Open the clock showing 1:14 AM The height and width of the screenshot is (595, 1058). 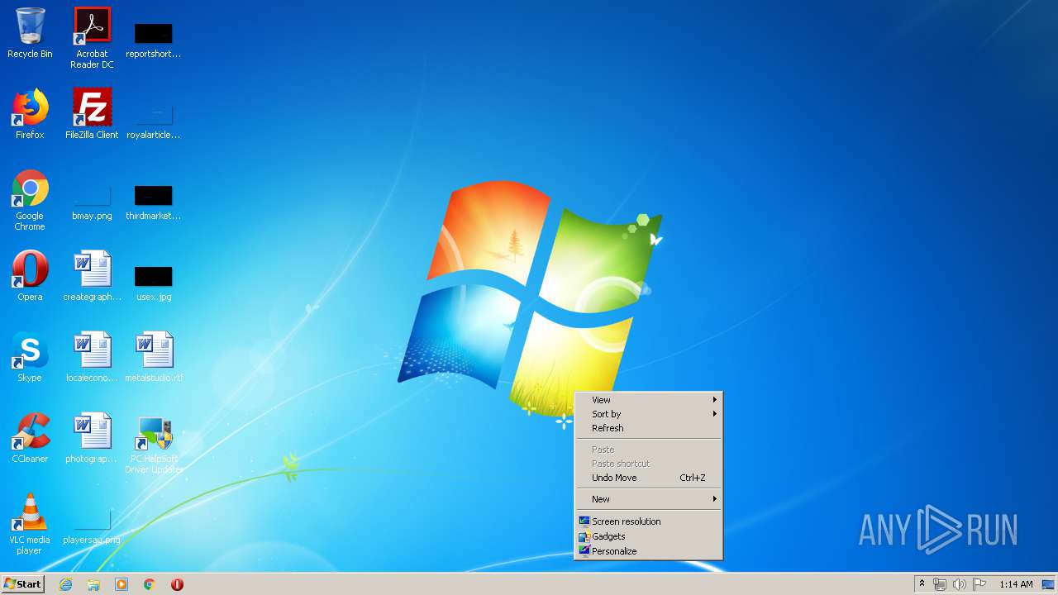click(1016, 584)
